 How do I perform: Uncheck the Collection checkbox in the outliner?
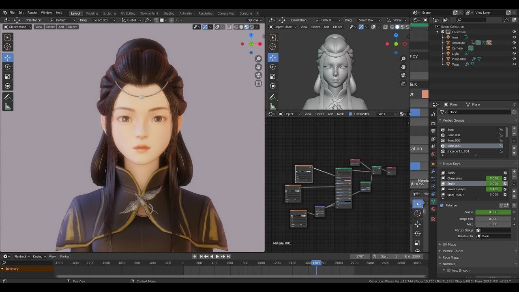click(443, 32)
